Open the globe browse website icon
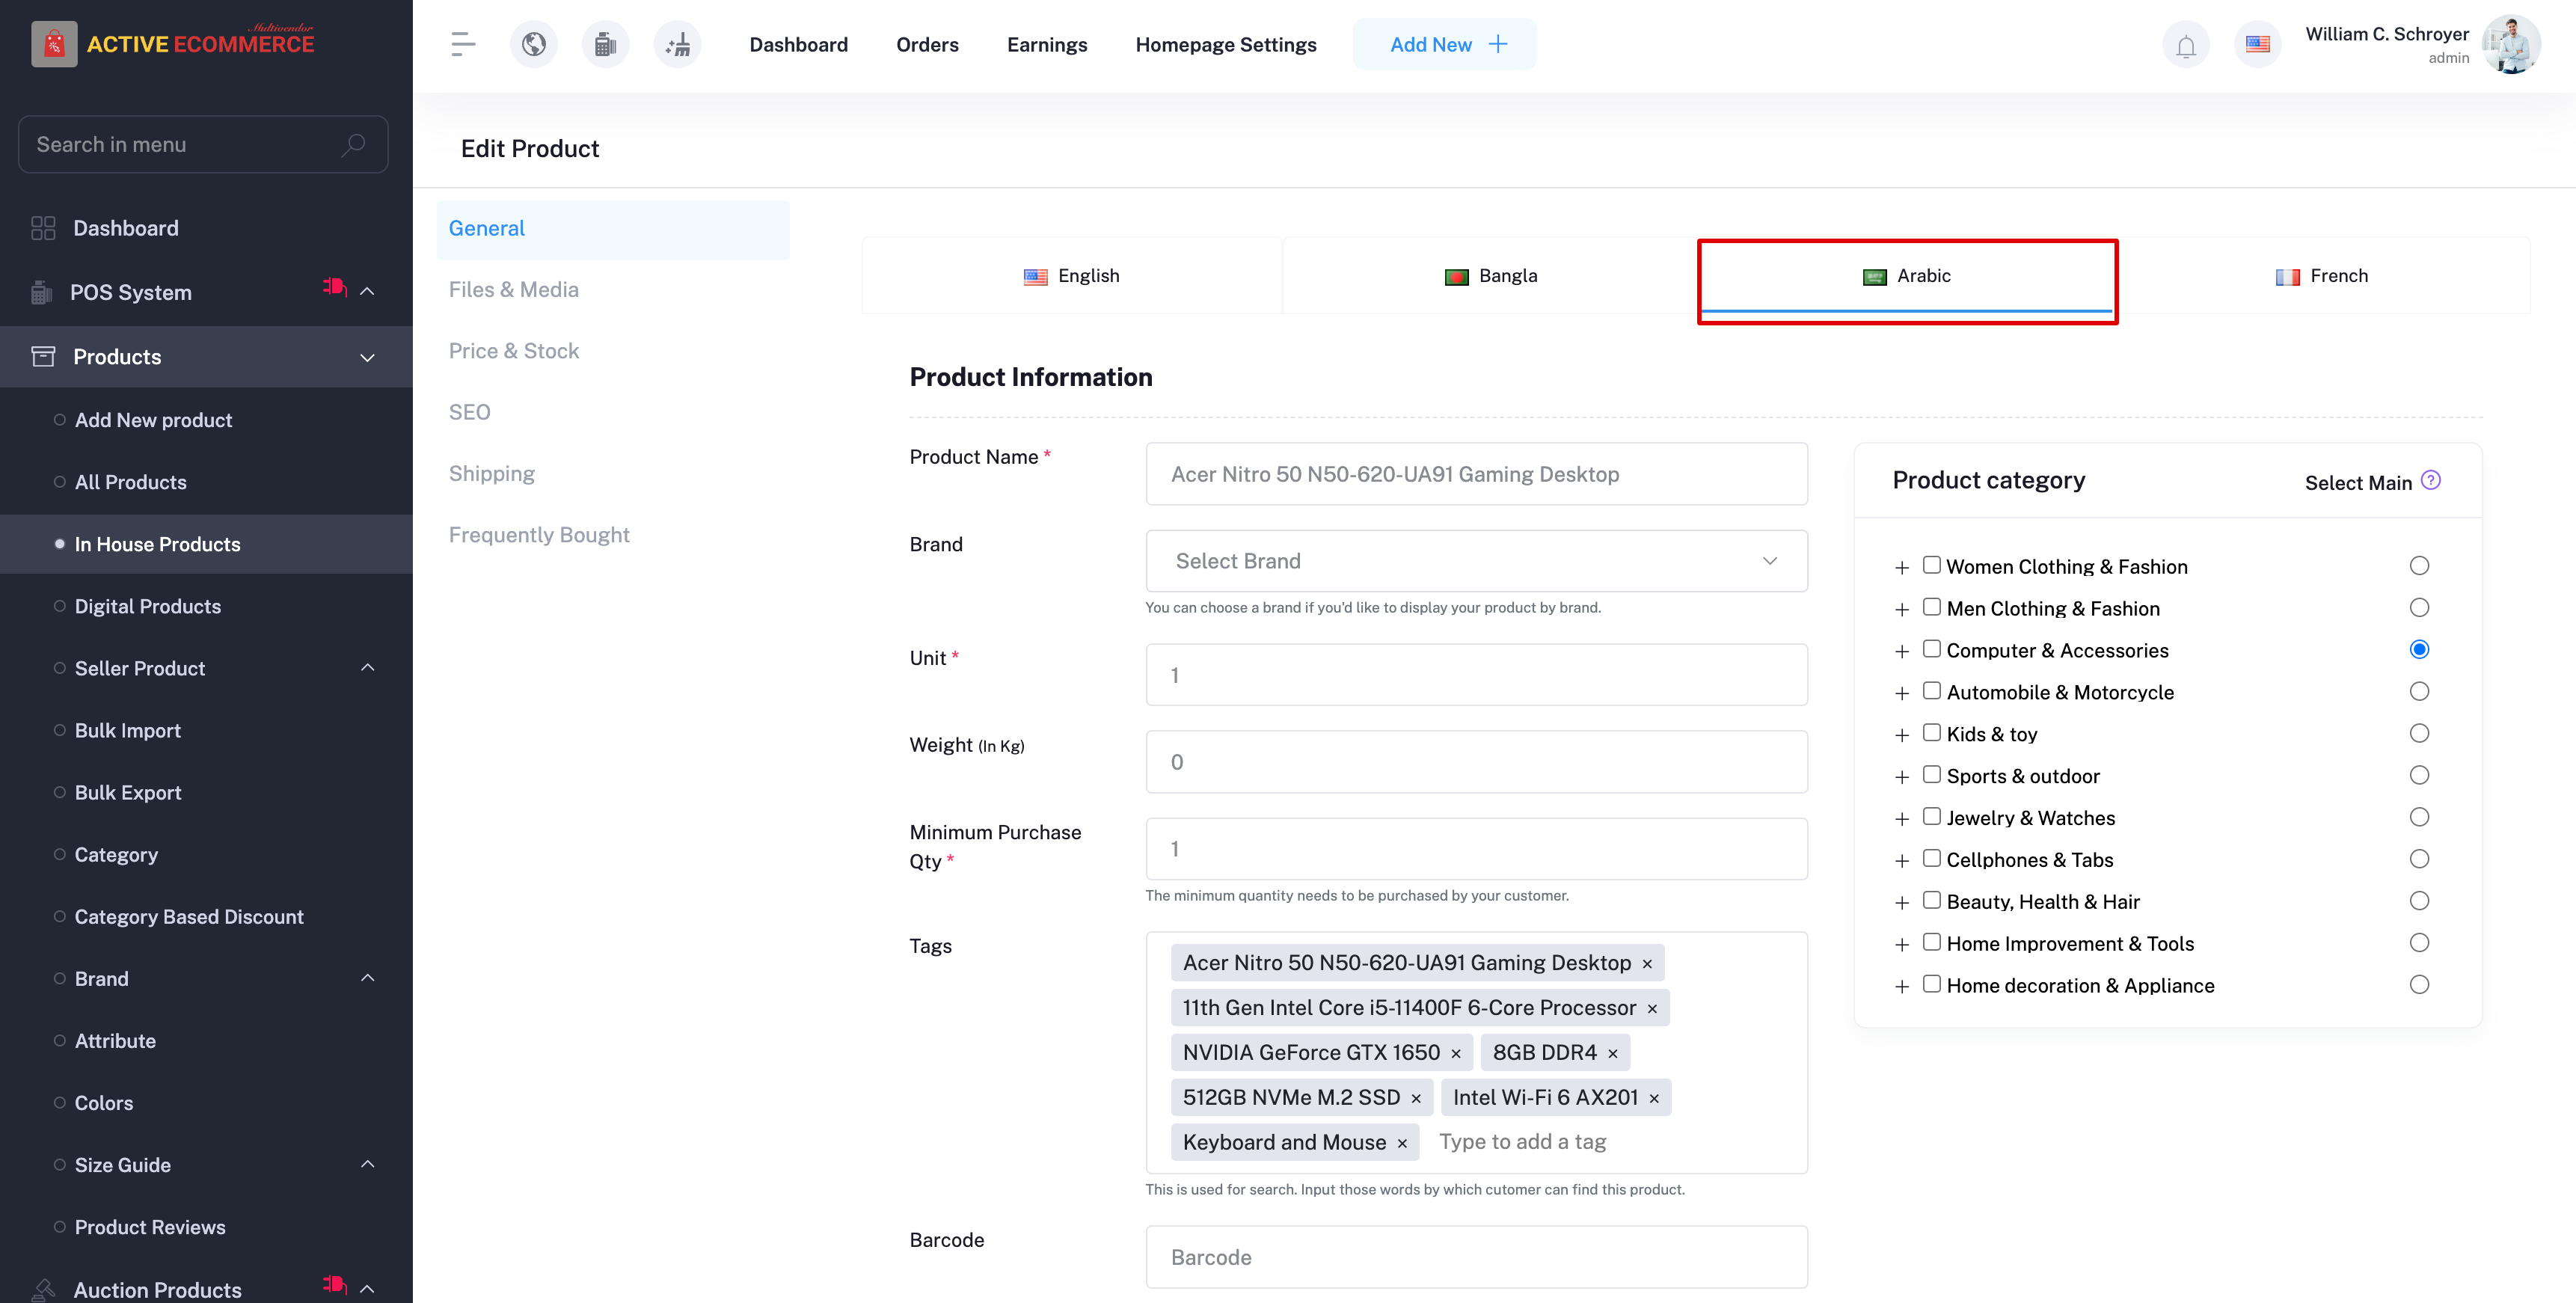Image resolution: width=2576 pixels, height=1303 pixels. [534, 44]
